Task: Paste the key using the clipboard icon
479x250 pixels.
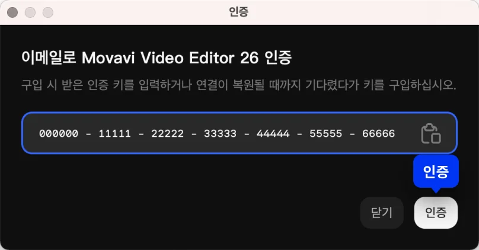Action: point(431,133)
